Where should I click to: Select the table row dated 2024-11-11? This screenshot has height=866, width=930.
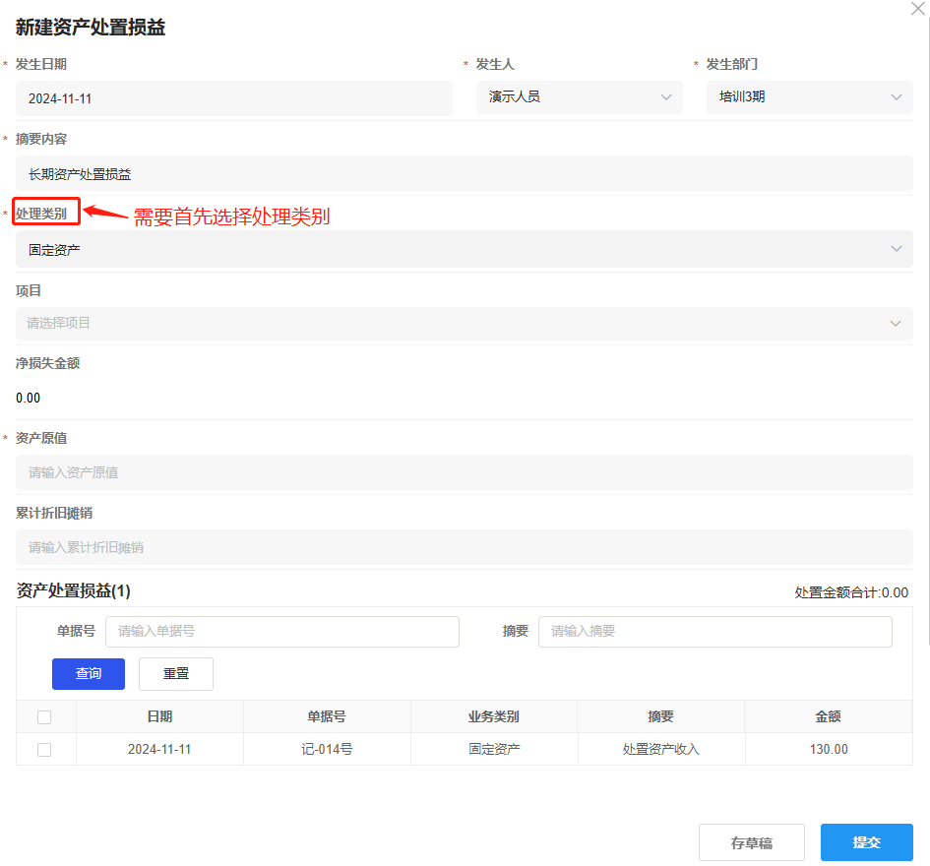159,749
